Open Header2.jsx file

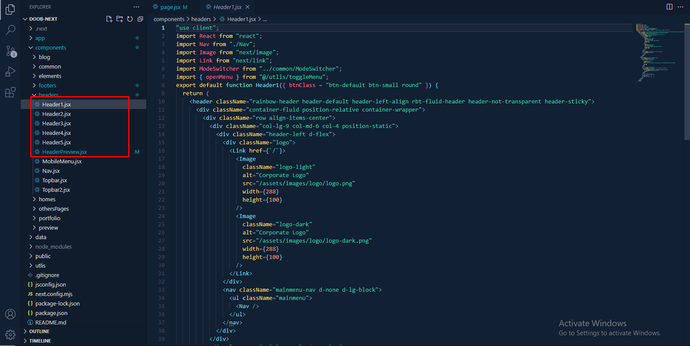(x=83, y=114)
